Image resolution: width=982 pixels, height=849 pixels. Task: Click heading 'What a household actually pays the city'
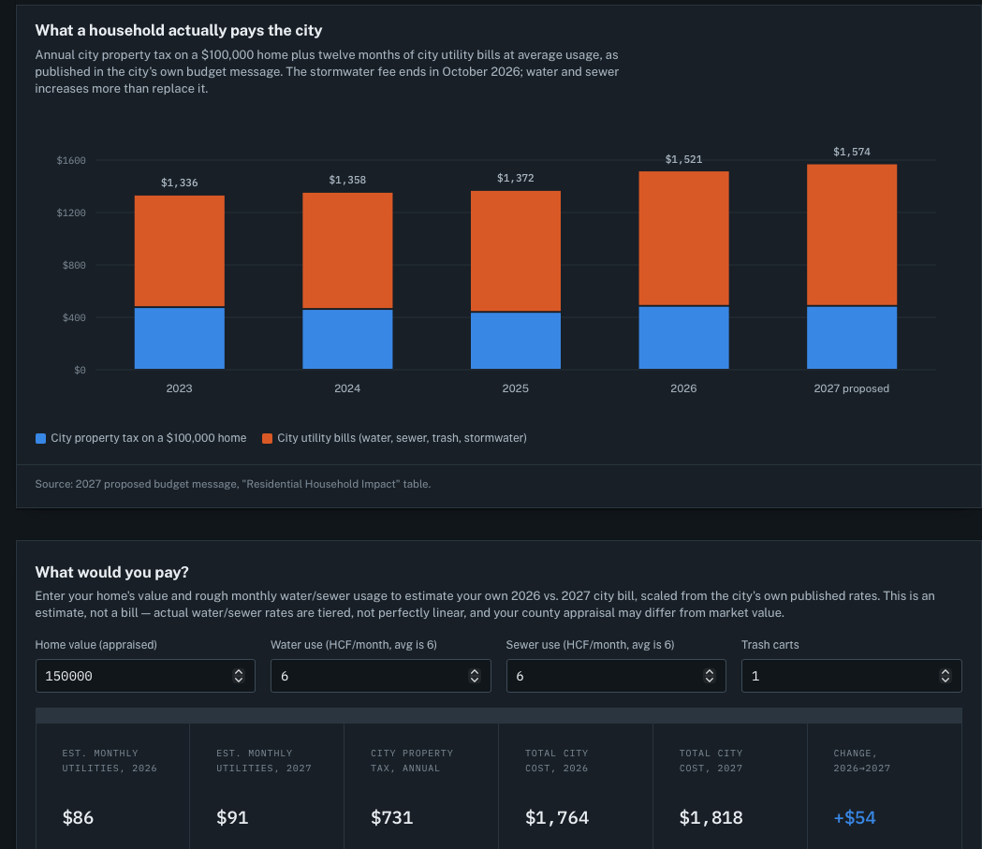click(x=179, y=30)
